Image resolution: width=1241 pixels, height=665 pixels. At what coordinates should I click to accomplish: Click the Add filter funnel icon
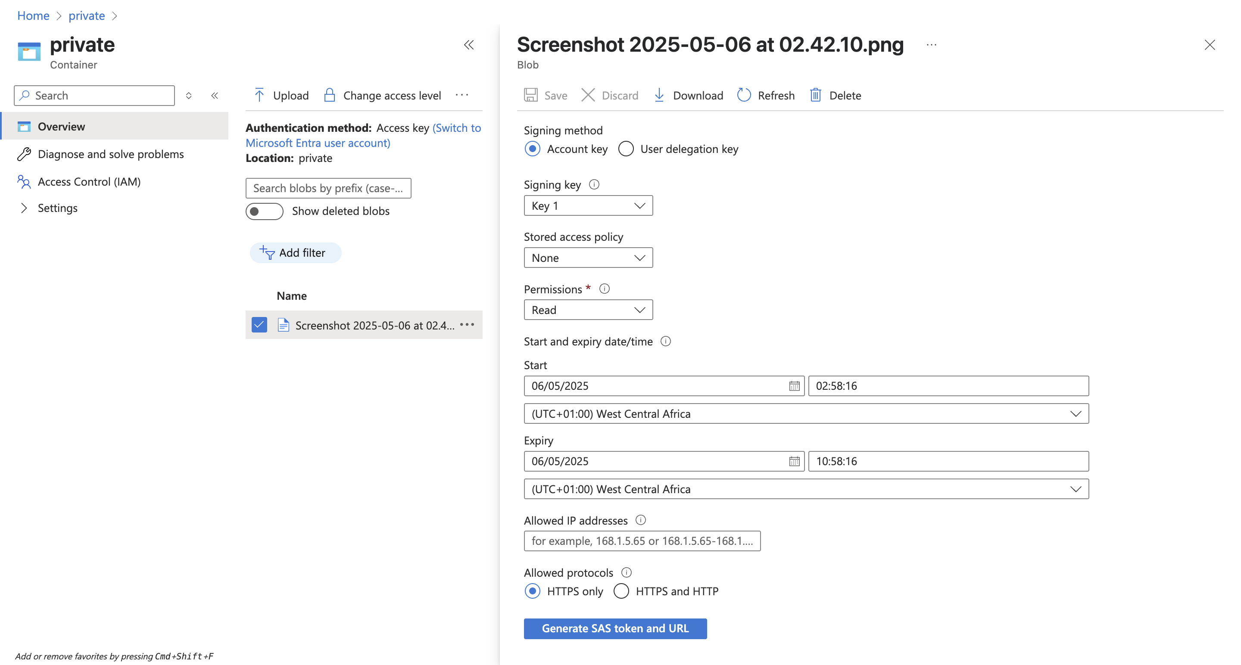coord(267,252)
